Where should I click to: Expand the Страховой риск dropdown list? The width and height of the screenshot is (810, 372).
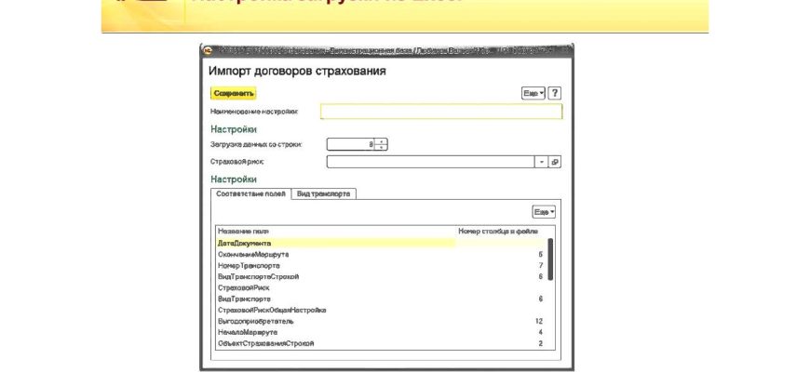542,162
